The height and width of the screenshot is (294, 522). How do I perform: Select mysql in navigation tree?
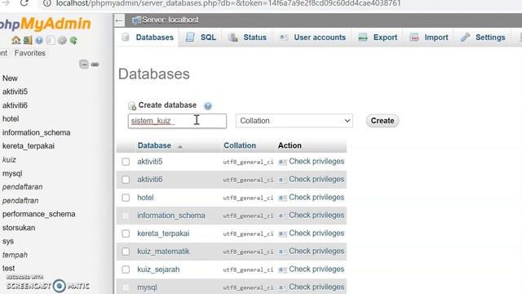(x=12, y=173)
